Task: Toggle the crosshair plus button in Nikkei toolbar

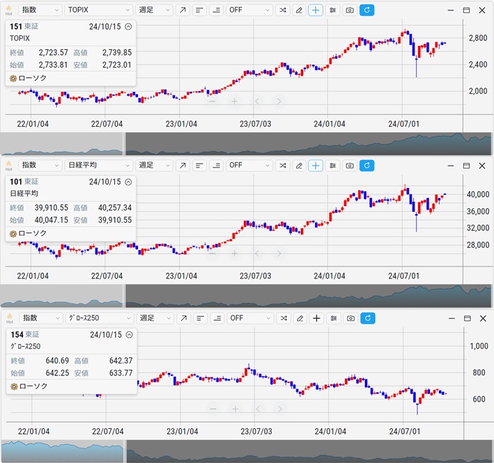Action: point(316,165)
